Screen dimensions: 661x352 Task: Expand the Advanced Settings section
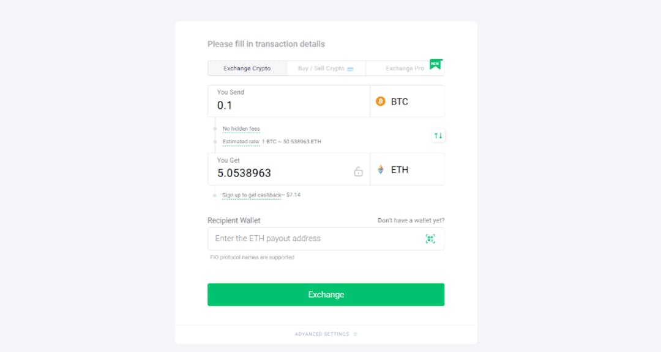click(326, 334)
